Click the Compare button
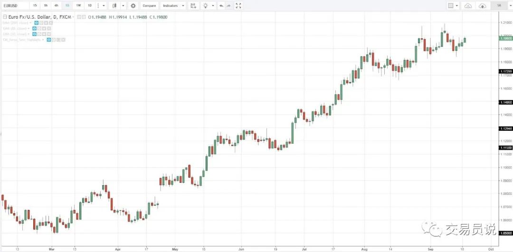 (149, 6)
